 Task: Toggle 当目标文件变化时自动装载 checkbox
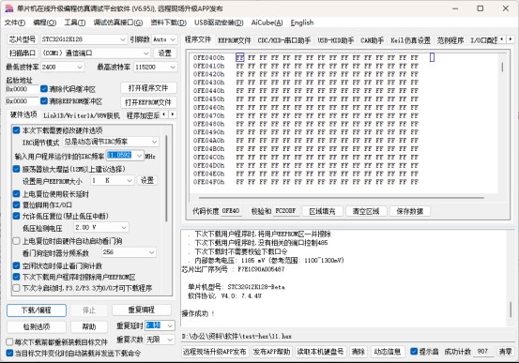pyautogui.click(x=9, y=353)
